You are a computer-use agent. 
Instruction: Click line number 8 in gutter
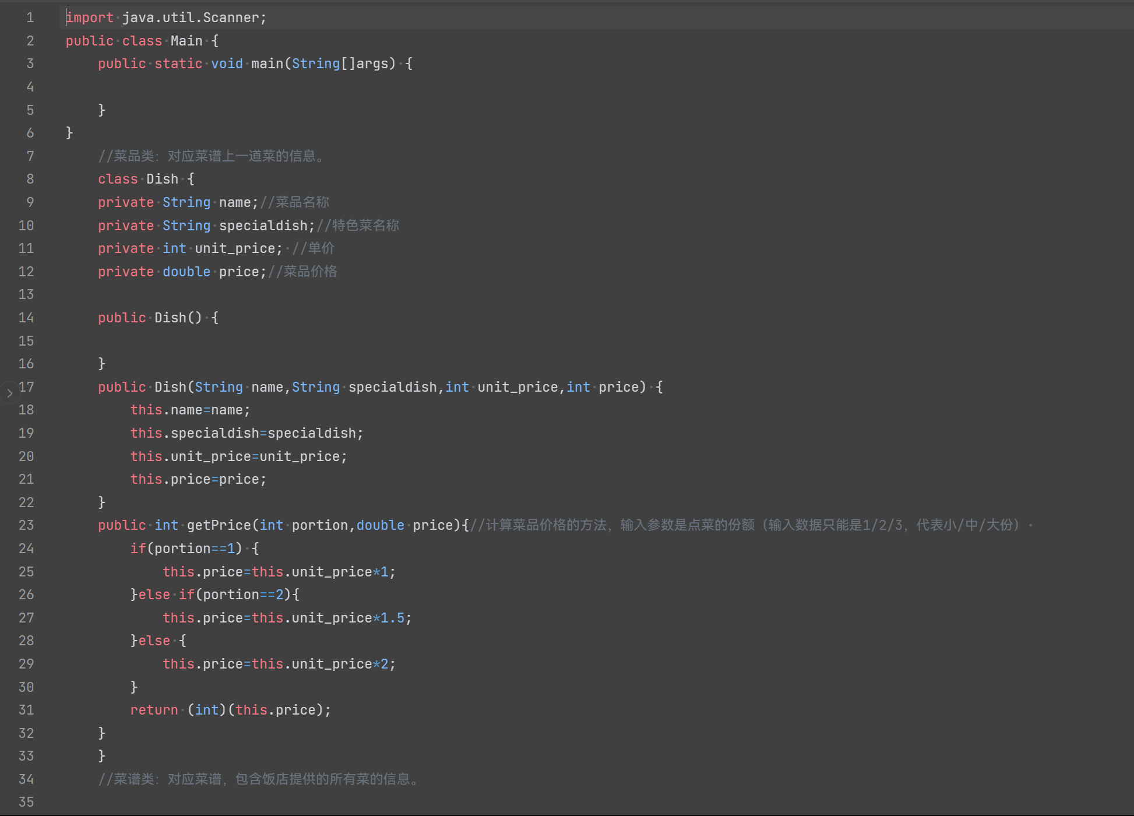pos(30,179)
